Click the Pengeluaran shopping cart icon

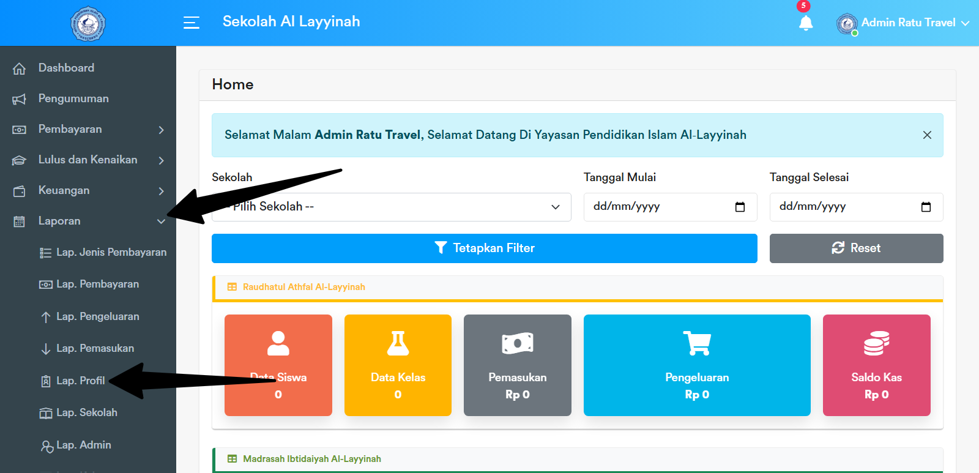[x=697, y=343]
